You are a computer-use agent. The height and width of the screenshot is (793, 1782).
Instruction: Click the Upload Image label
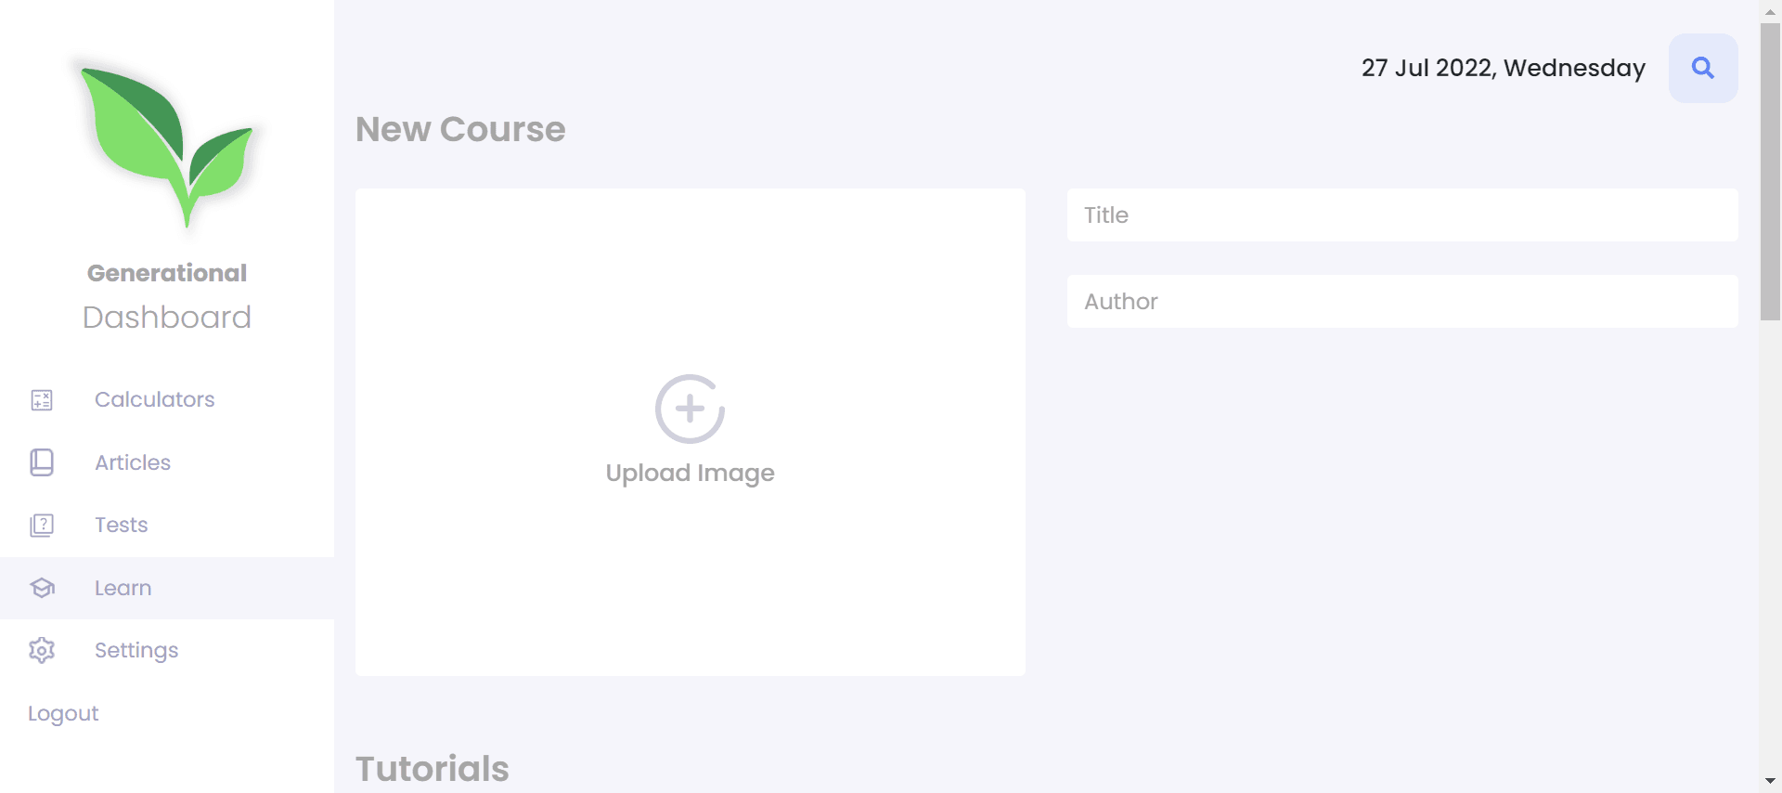click(690, 474)
